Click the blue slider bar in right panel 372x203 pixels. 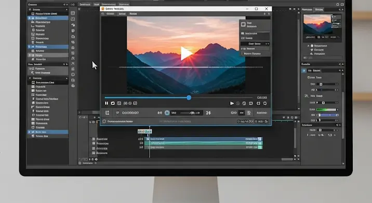pyautogui.click(x=328, y=115)
